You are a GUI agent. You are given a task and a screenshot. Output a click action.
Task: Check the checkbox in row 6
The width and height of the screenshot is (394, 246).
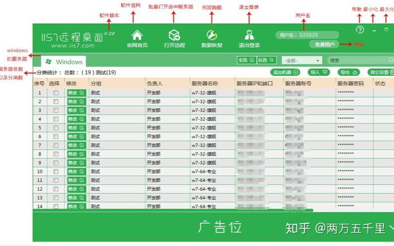click(56, 137)
